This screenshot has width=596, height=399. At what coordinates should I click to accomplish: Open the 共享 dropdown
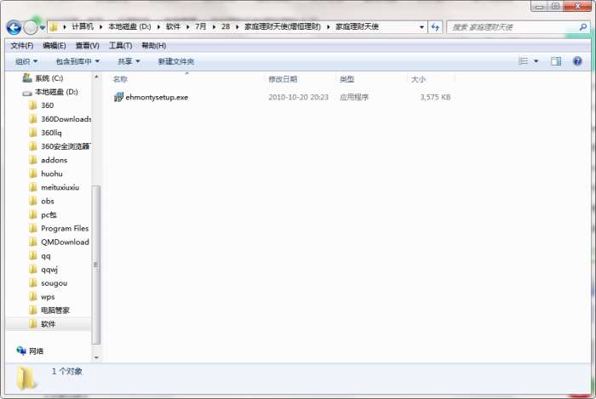(129, 61)
